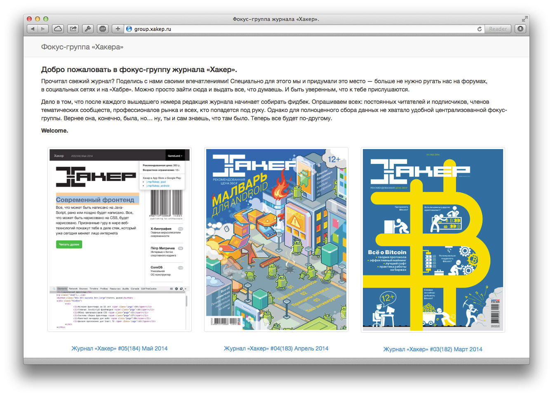Open the «Фокус-группа «Хакера»» header link
Viewport: 553px width, 397px height.
(x=82, y=47)
